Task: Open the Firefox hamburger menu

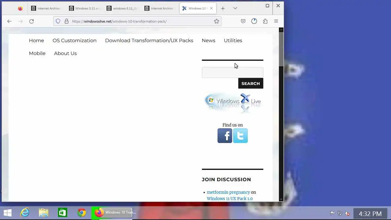Action: tap(276, 21)
